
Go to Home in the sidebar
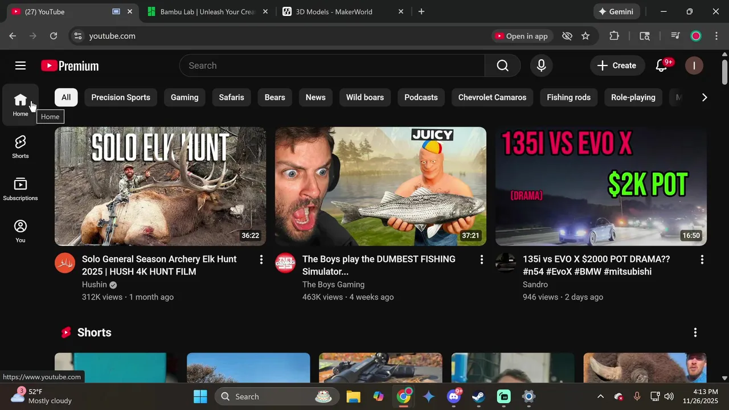[x=21, y=105]
